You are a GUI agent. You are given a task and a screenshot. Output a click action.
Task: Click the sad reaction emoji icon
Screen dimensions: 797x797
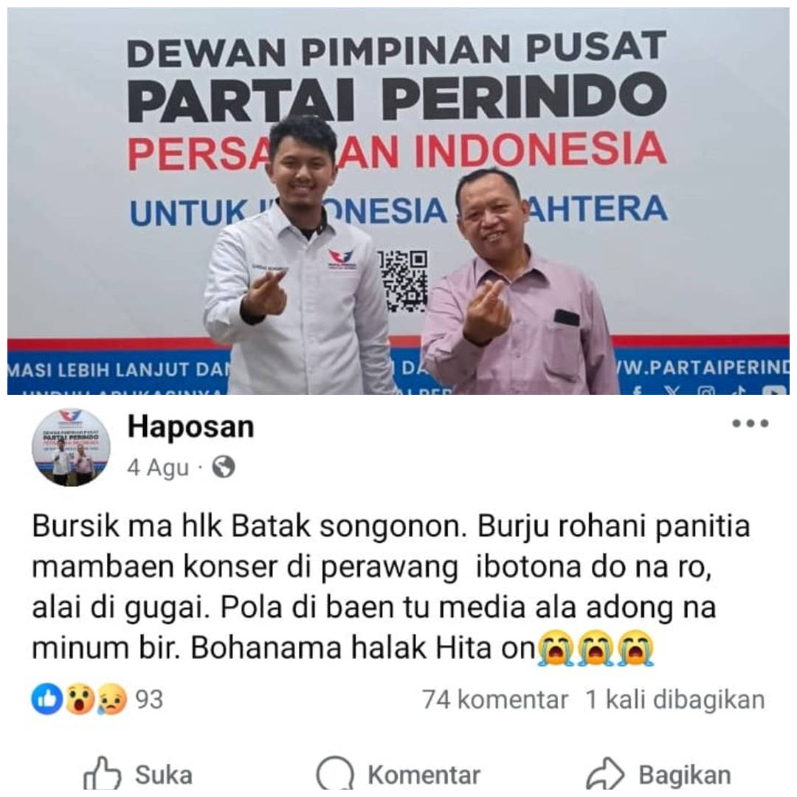click(x=112, y=700)
